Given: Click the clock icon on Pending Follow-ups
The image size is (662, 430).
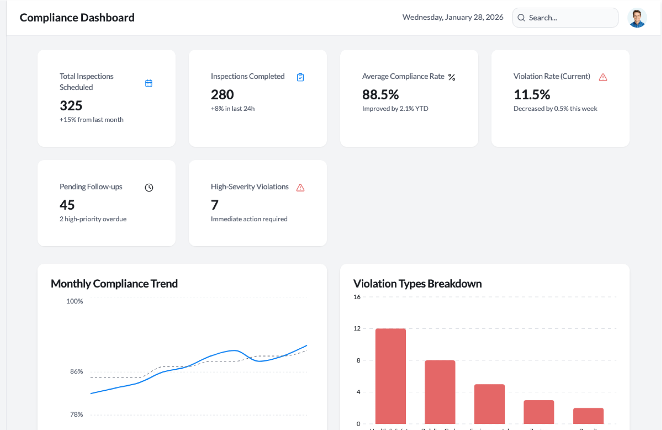Looking at the screenshot, I should tap(149, 187).
